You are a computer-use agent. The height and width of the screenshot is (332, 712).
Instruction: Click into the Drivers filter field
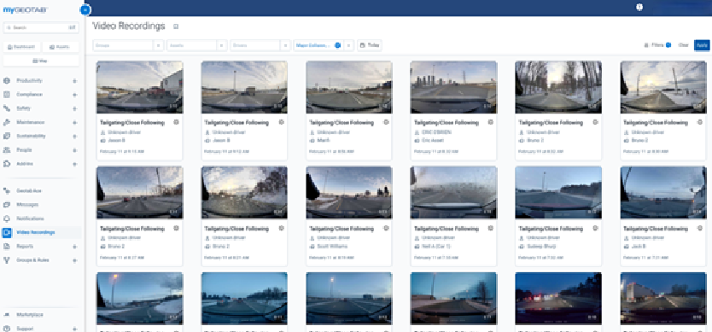[x=254, y=45]
